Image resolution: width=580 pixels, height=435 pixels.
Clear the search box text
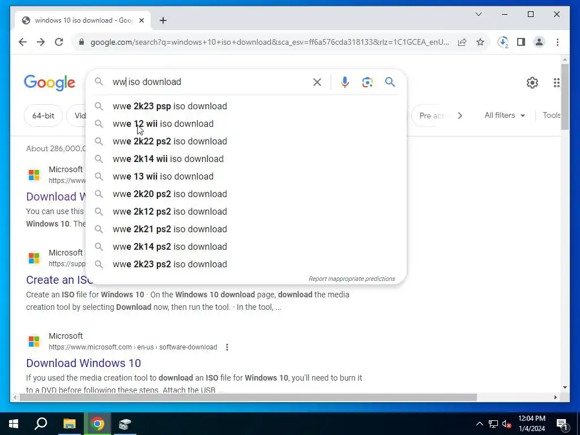point(317,82)
